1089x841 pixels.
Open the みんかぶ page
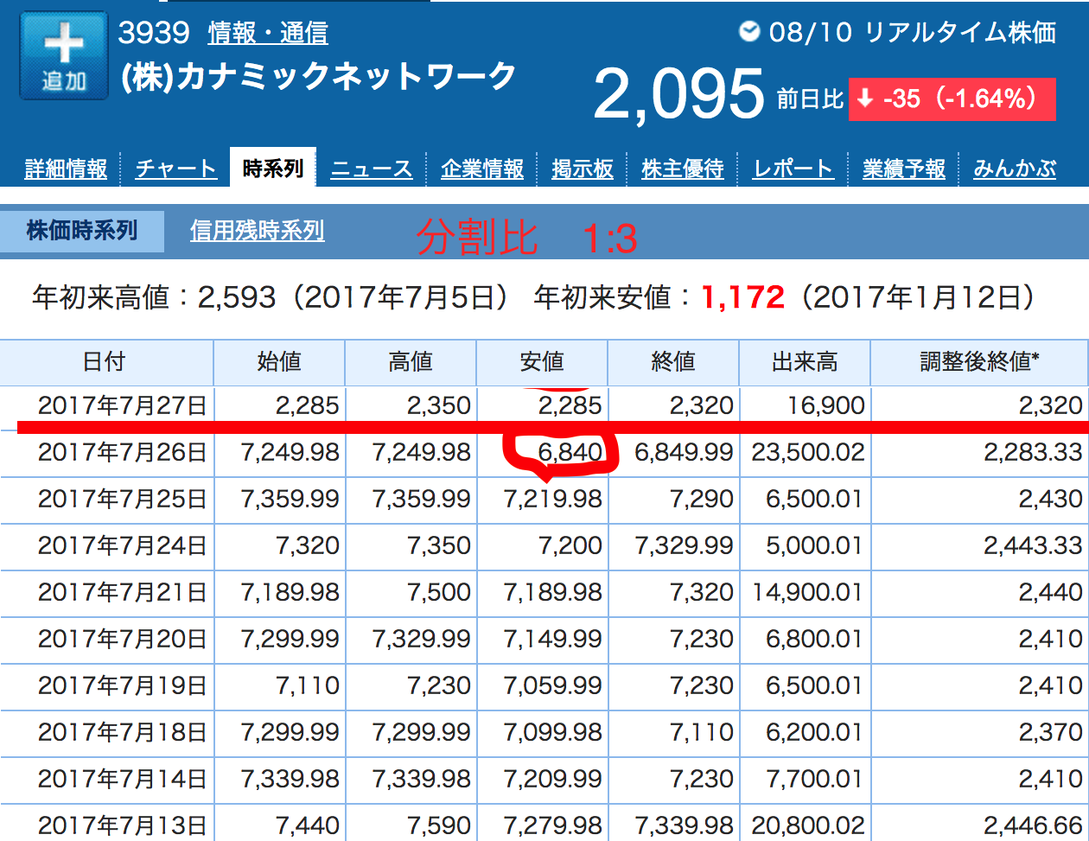click(1014, 169)
